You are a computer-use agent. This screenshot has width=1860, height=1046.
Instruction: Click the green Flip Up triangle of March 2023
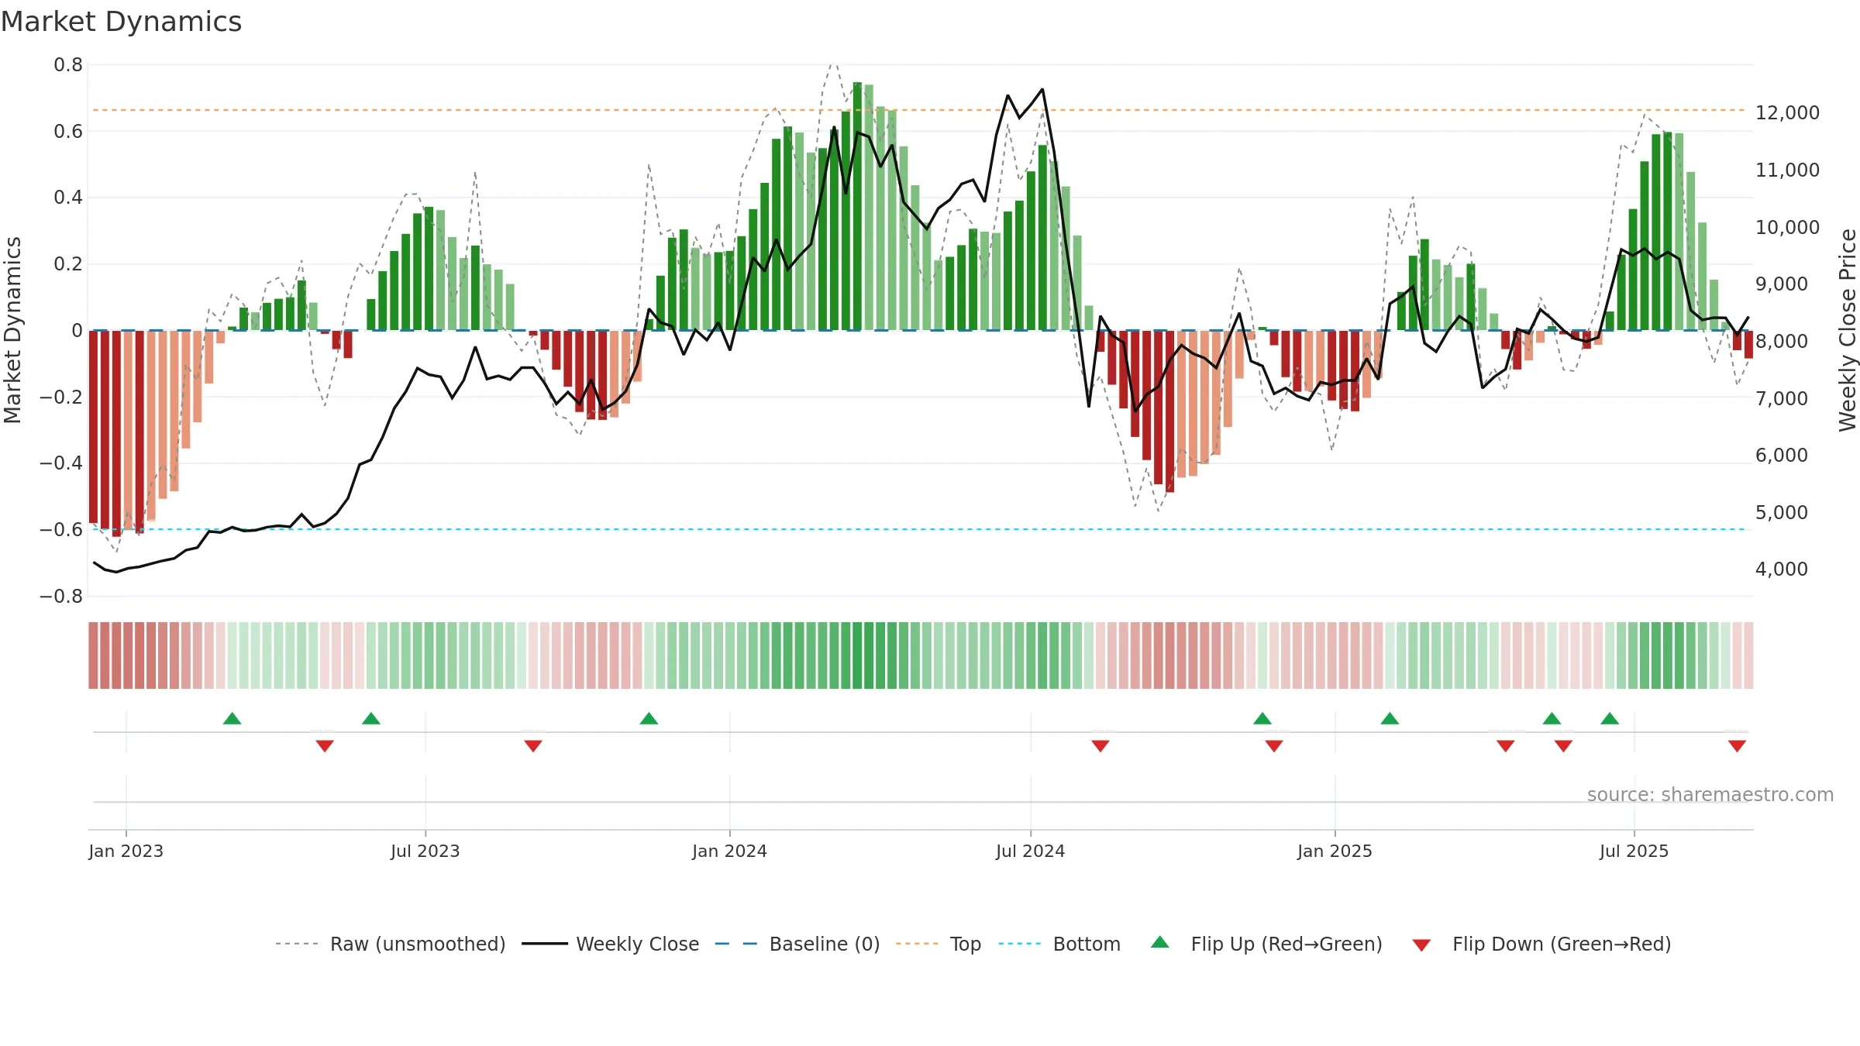click(232, 718)
